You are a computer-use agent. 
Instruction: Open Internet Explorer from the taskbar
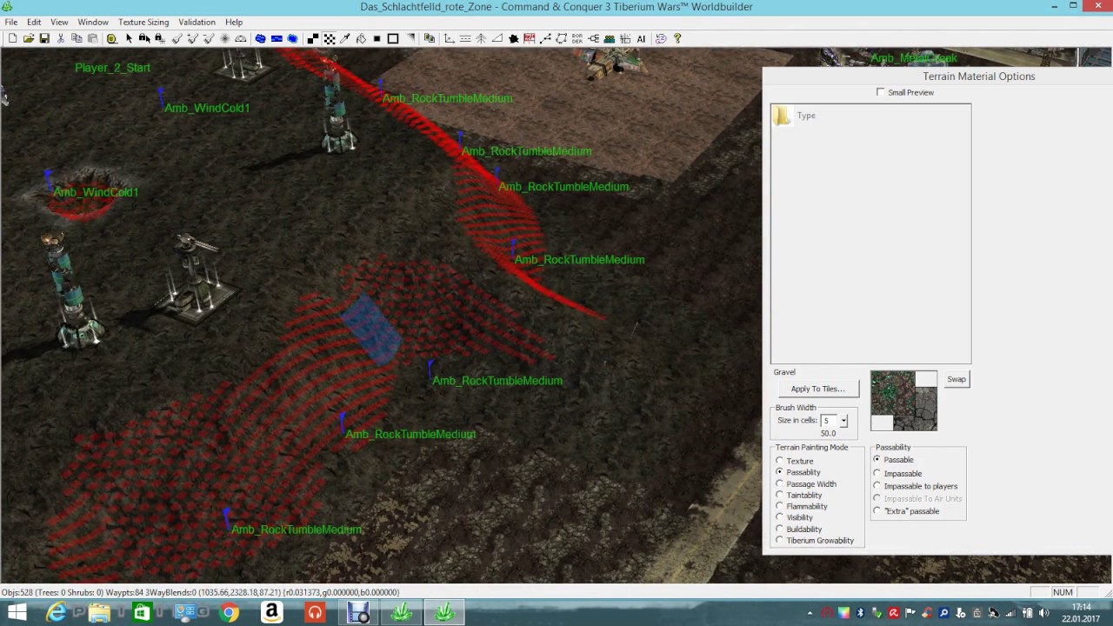point(56,613)
